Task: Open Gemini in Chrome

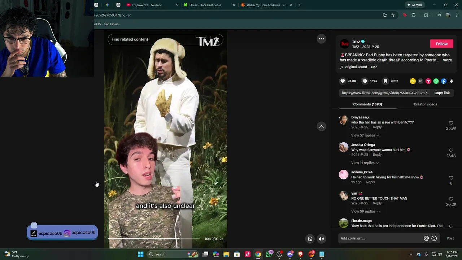Action: (x=414, y=5)
